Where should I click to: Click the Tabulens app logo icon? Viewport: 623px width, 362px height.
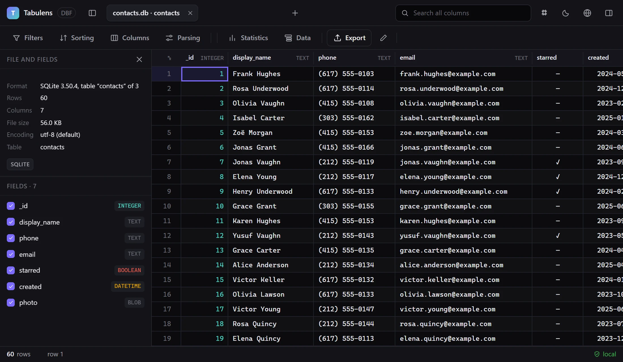[x=13, y=13]
